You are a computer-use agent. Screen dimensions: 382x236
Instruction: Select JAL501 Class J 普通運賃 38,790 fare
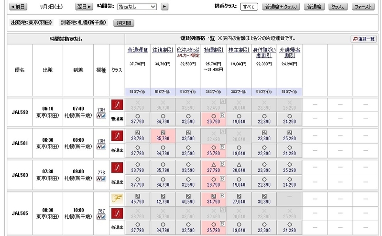click(x=138, y=135)
